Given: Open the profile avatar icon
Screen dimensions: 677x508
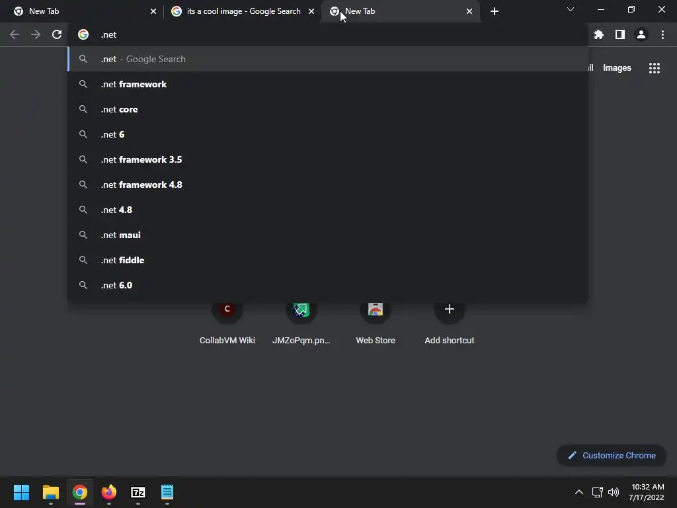Looking at the screenshot, I should pyautogui.click(x=641, y=34).
